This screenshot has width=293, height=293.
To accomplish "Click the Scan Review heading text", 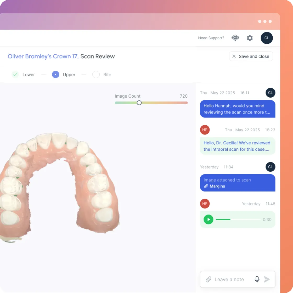I will (97, 56).
